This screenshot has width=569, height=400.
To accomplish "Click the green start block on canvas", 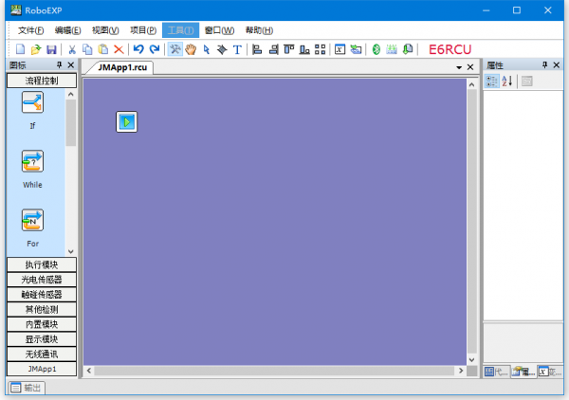I will point(127,121).
